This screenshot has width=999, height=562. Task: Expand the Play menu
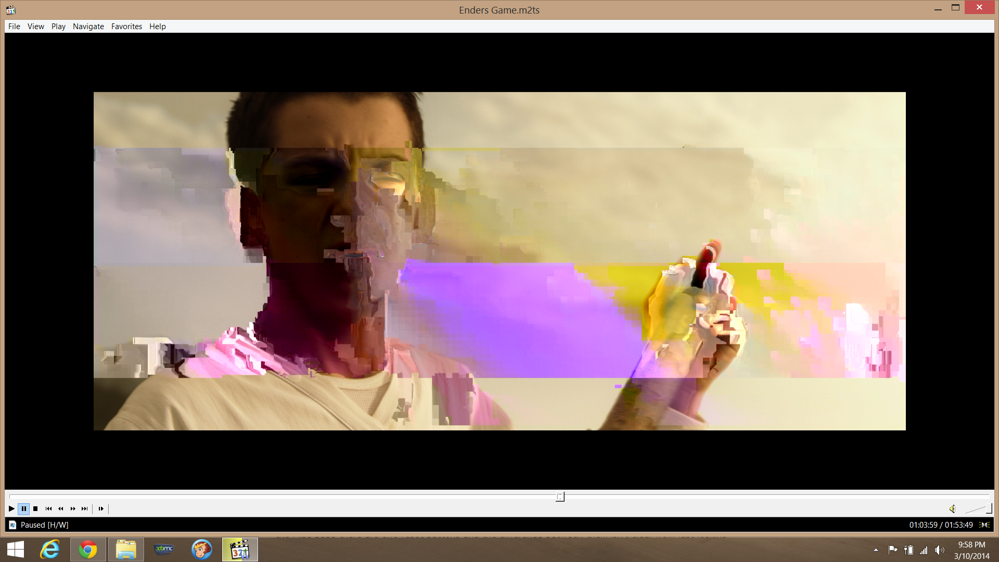point(58,27)
